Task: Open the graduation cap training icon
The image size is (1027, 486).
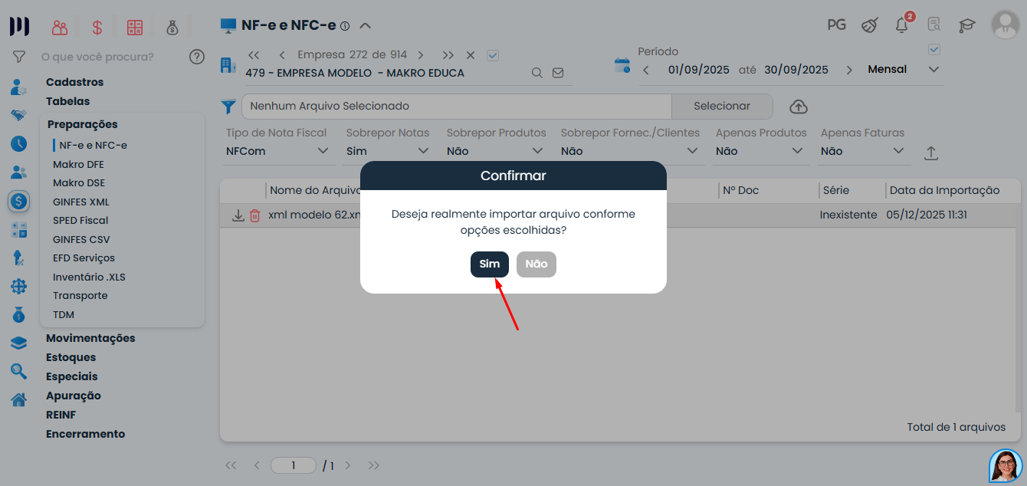Action: (967, 25)
